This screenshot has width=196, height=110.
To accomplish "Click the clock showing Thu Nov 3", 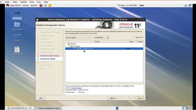I will (x=127, y=5).
